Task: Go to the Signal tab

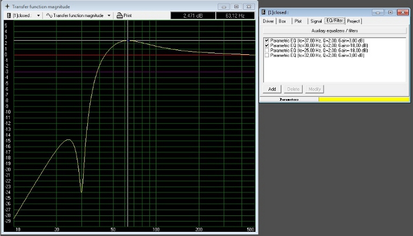Action: click(x=316, y=21)
